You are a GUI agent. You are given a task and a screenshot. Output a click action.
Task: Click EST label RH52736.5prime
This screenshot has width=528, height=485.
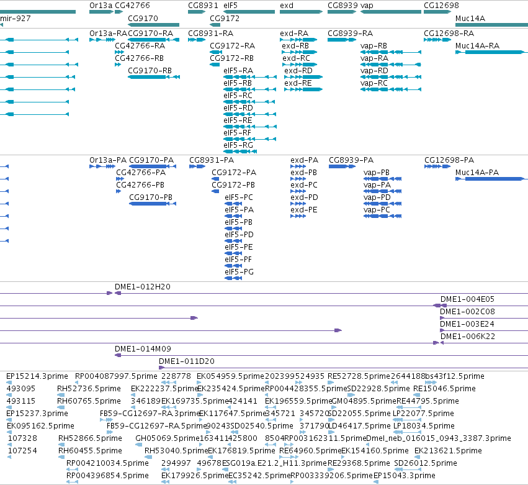89,389
